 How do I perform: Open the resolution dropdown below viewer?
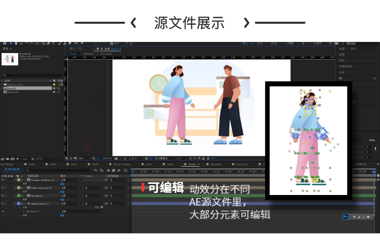[135, 159]
